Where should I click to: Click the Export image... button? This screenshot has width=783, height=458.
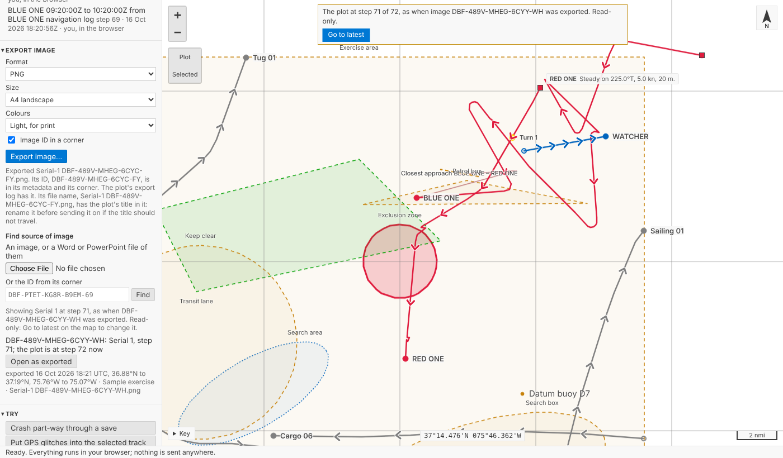pyautogui.click(x=36, y=156)
